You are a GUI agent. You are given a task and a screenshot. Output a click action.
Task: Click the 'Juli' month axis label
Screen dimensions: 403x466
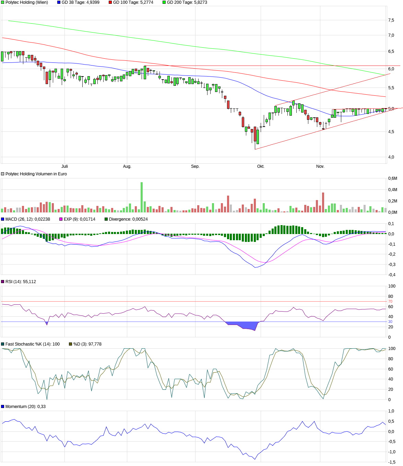(x=64, y=166)
